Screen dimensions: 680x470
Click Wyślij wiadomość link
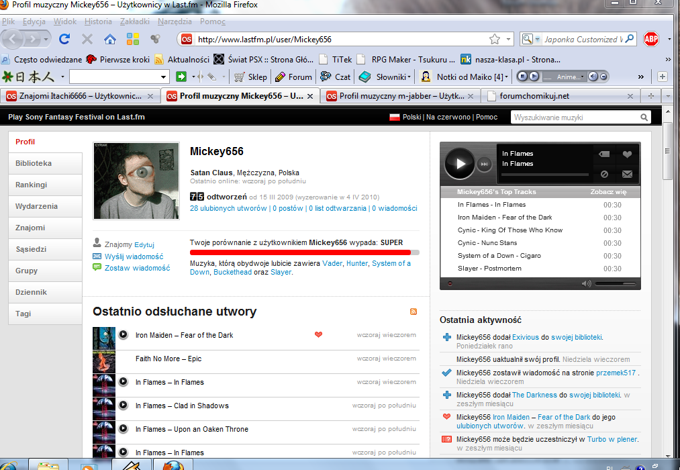[134, 256]
